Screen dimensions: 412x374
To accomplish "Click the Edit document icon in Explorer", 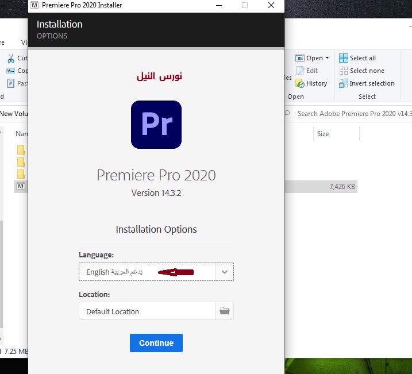I will 300,71.
